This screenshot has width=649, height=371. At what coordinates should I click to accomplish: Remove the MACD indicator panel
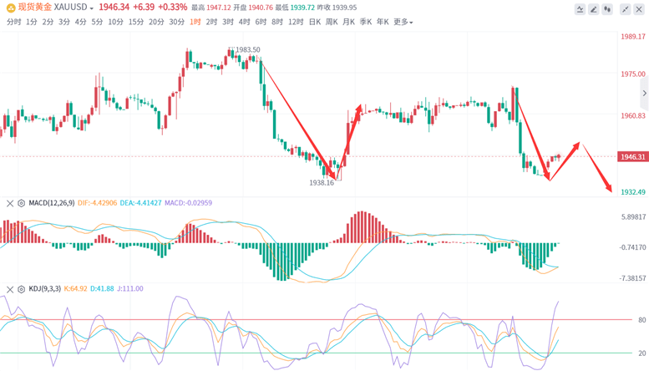point(10,203)
